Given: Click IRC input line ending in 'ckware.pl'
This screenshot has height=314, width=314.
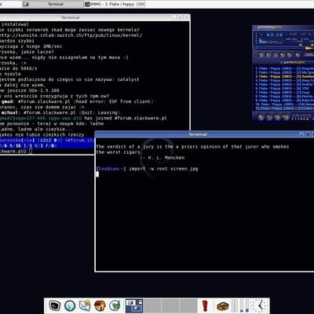Looking at the screenshot, I should [x=16, y=152].
